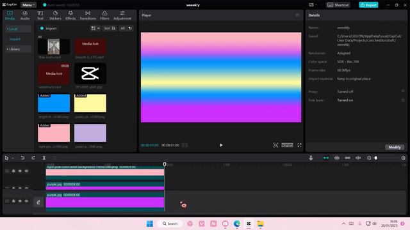Click the Modify button in Details

pos(395,148)
